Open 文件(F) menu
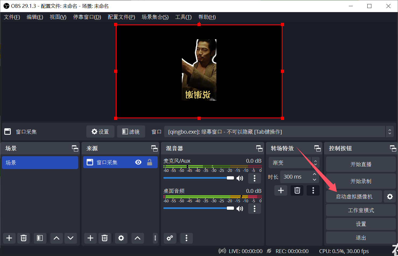 [12, 17]
